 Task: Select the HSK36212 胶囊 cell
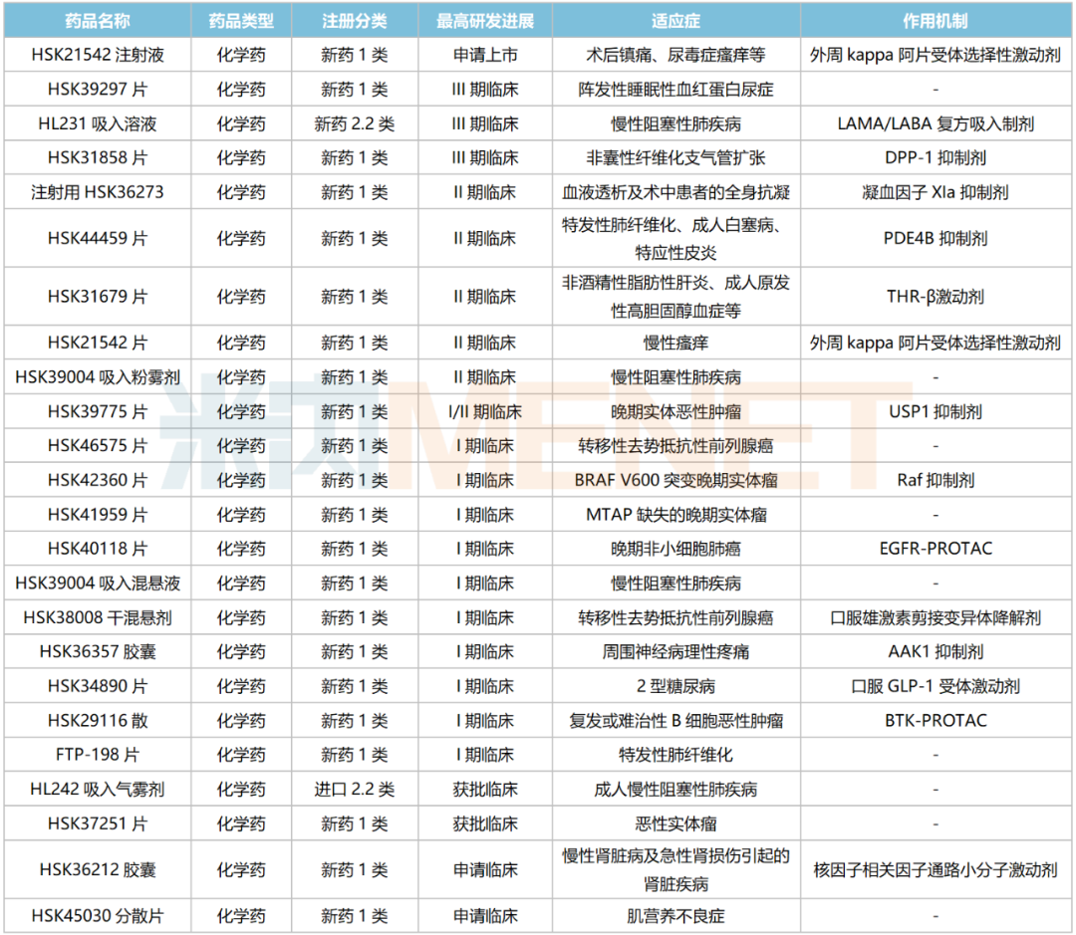point(98,870)
